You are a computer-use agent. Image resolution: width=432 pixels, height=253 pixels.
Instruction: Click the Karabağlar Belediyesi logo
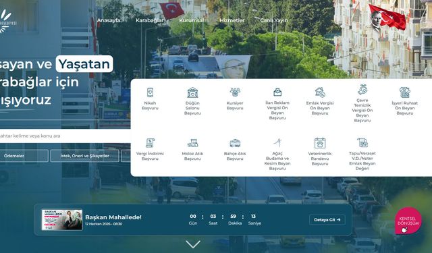[7, 22]
